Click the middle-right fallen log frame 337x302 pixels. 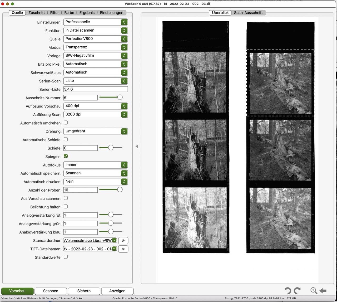(x=280, y=150)
